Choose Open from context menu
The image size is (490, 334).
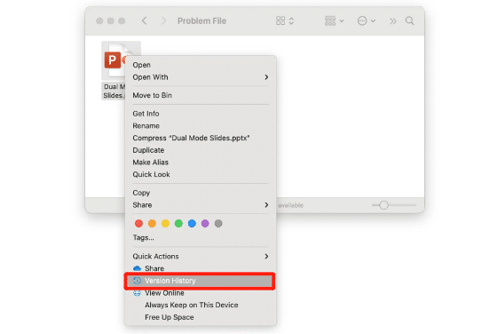pyautogui.click(x=201, y=65)
